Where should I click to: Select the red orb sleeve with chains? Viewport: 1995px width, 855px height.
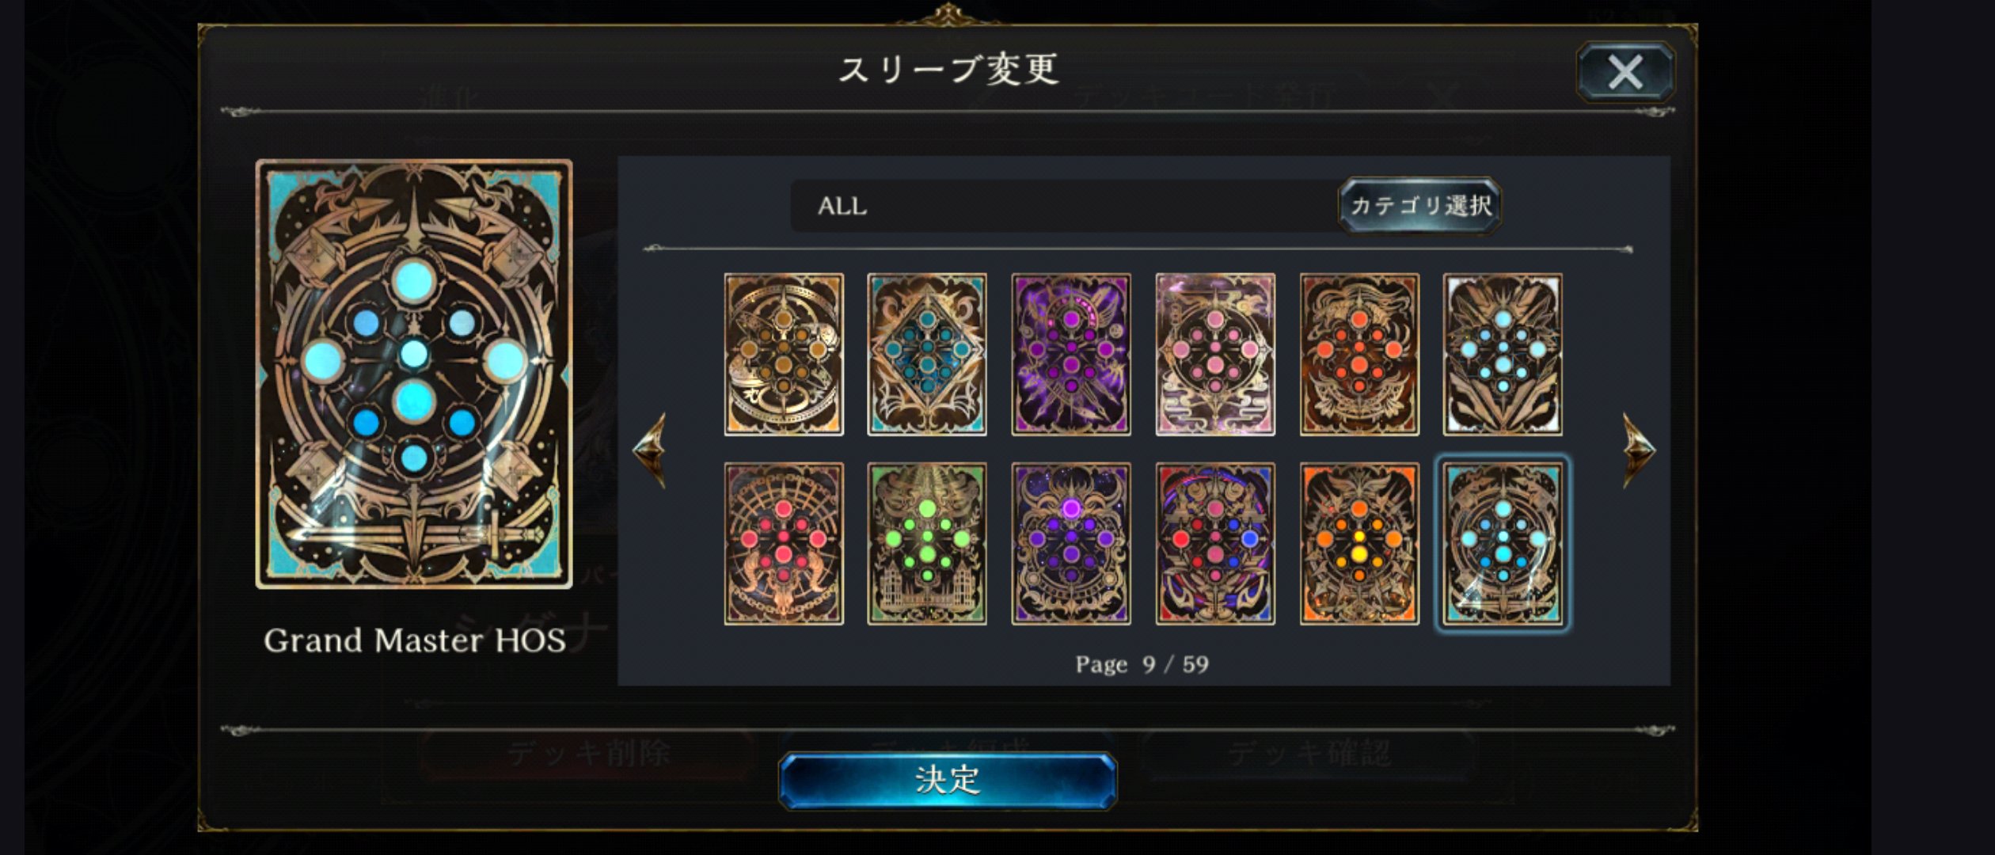[784, 544]
